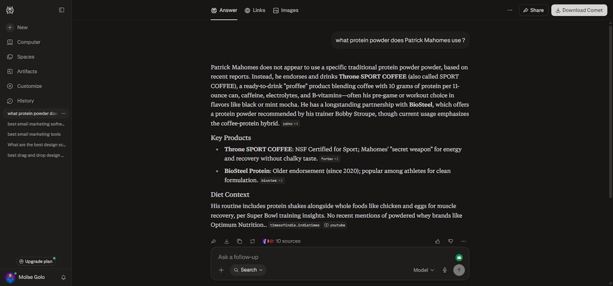This screenshot has width=613, height=286.
Task: View the 10 sources list
Action: (281, 241)
